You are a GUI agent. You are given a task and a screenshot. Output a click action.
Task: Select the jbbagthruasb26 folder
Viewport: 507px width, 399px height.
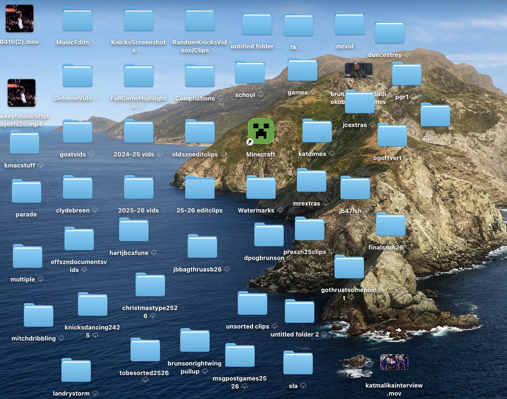[202, 247]
